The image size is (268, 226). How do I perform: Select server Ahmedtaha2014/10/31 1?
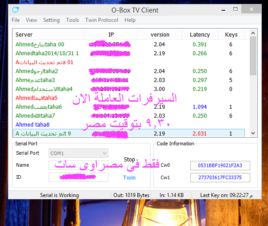coord(129,53)
